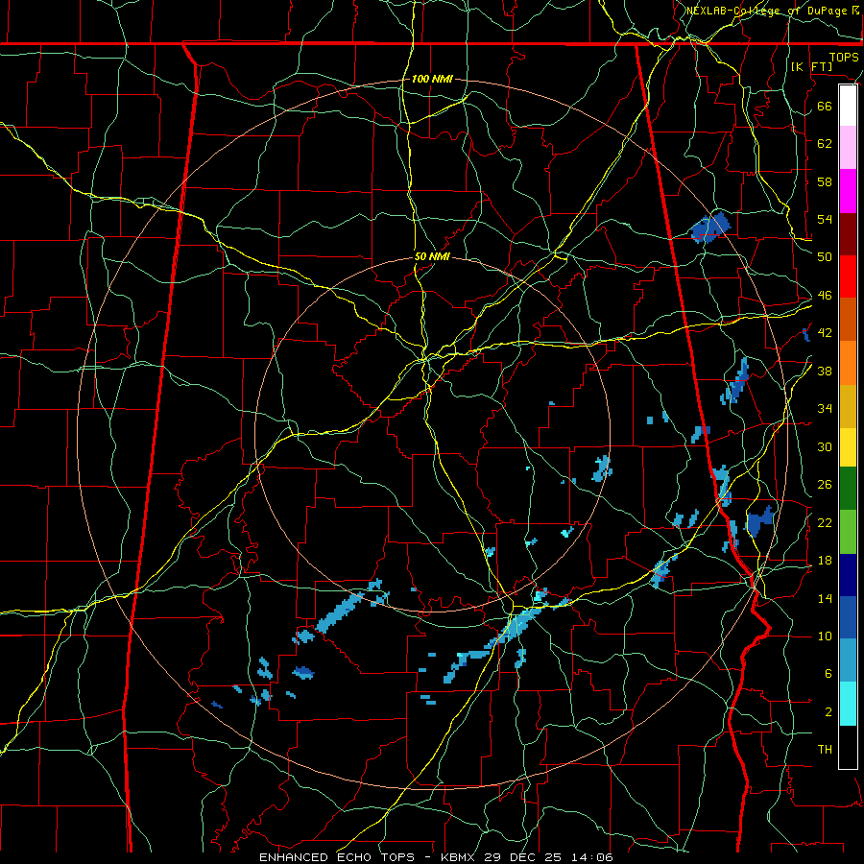Click scale value 18

click(x=825, y=561)
